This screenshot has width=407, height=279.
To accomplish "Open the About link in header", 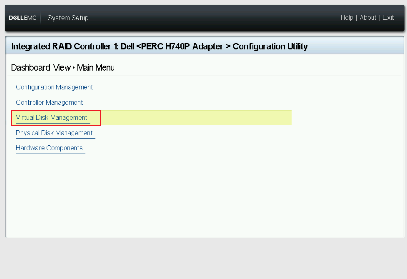I will [x=368, y=18].
